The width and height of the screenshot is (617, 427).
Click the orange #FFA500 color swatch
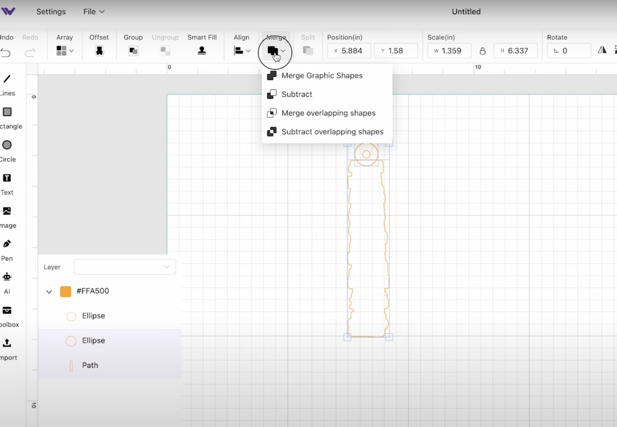pyautogui.click(x=65, y=291)
